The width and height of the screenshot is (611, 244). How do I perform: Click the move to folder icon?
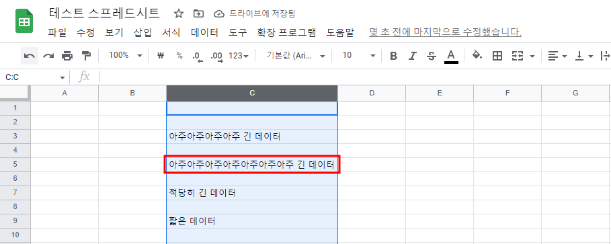click(x=199, y=13)
